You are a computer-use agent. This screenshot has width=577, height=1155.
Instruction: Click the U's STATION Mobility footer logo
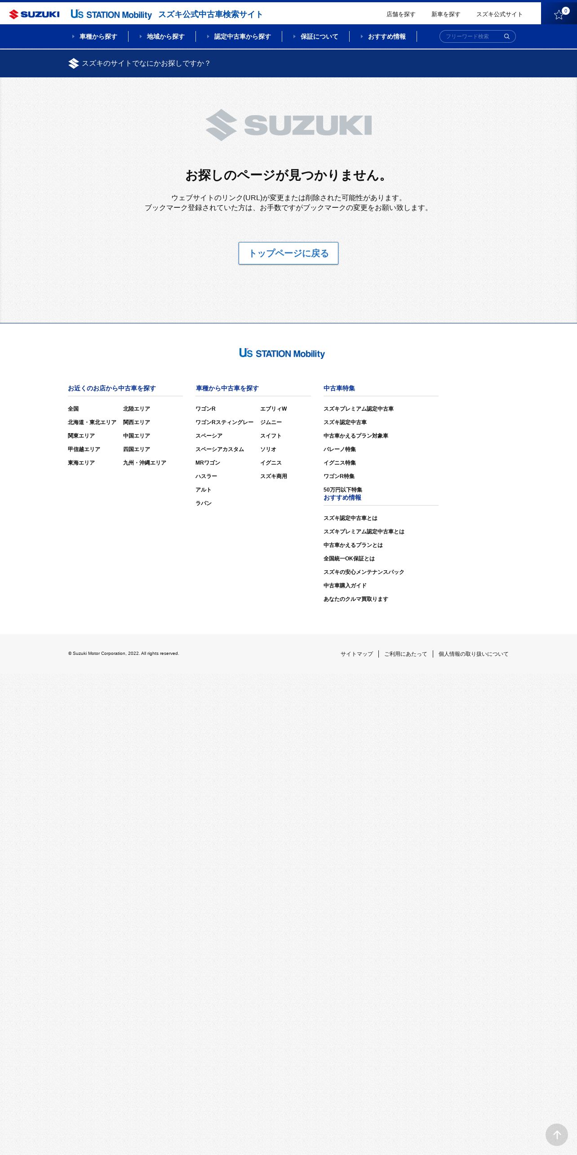click(282, 354)
